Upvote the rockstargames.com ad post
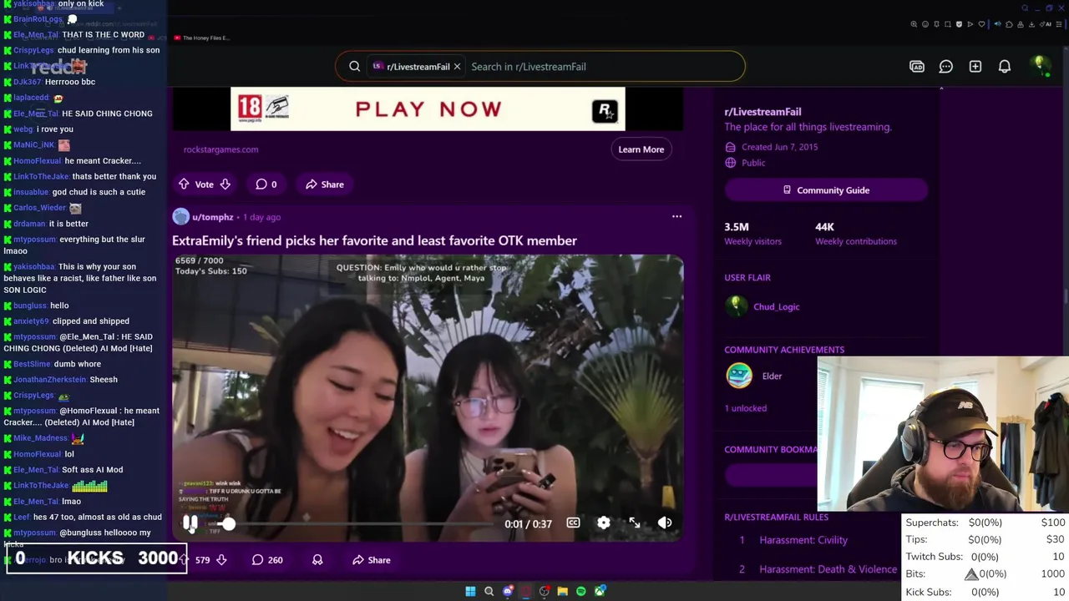Viewport: 1069px width, 601px height. [184, 184]
